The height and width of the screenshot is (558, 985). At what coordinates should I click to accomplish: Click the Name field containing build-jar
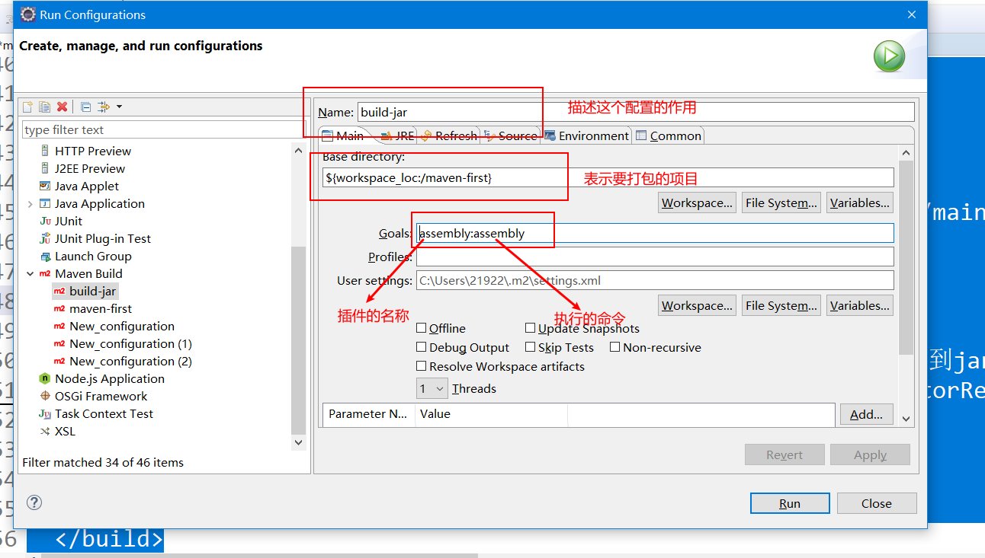[x=635, y=112]
